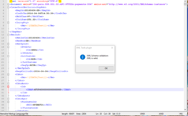188x116 pixels.
Task: Click the NbOfTxs value 97
Action: point(28,16)
